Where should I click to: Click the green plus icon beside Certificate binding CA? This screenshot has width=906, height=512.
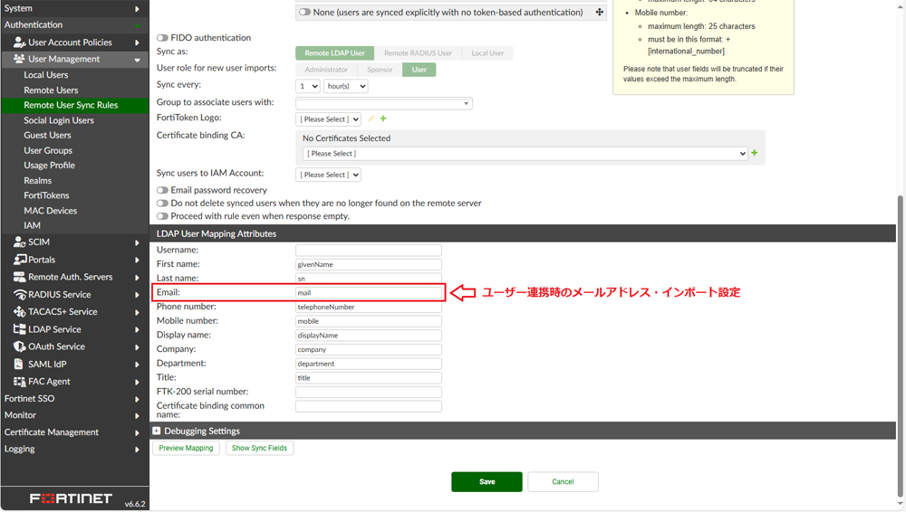coord(755,153)
